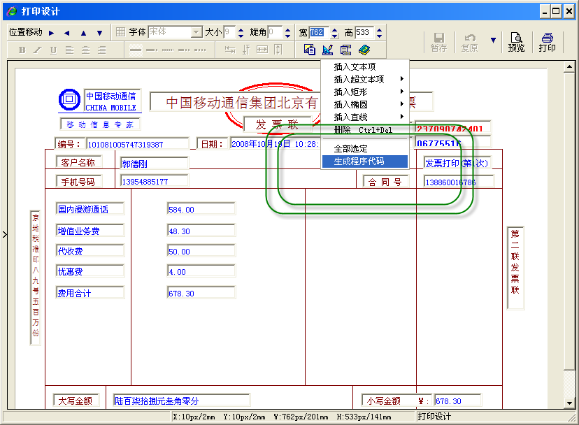Choose 全部选定 menu item
Screen dimensions: 579x425
pyautogui.click(x=365, y=149)
